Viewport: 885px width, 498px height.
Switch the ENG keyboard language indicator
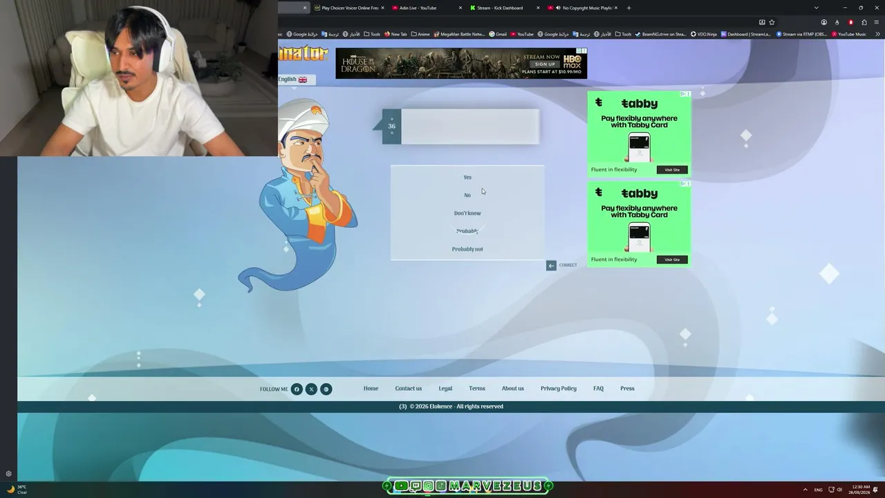[x=819, y=490]
